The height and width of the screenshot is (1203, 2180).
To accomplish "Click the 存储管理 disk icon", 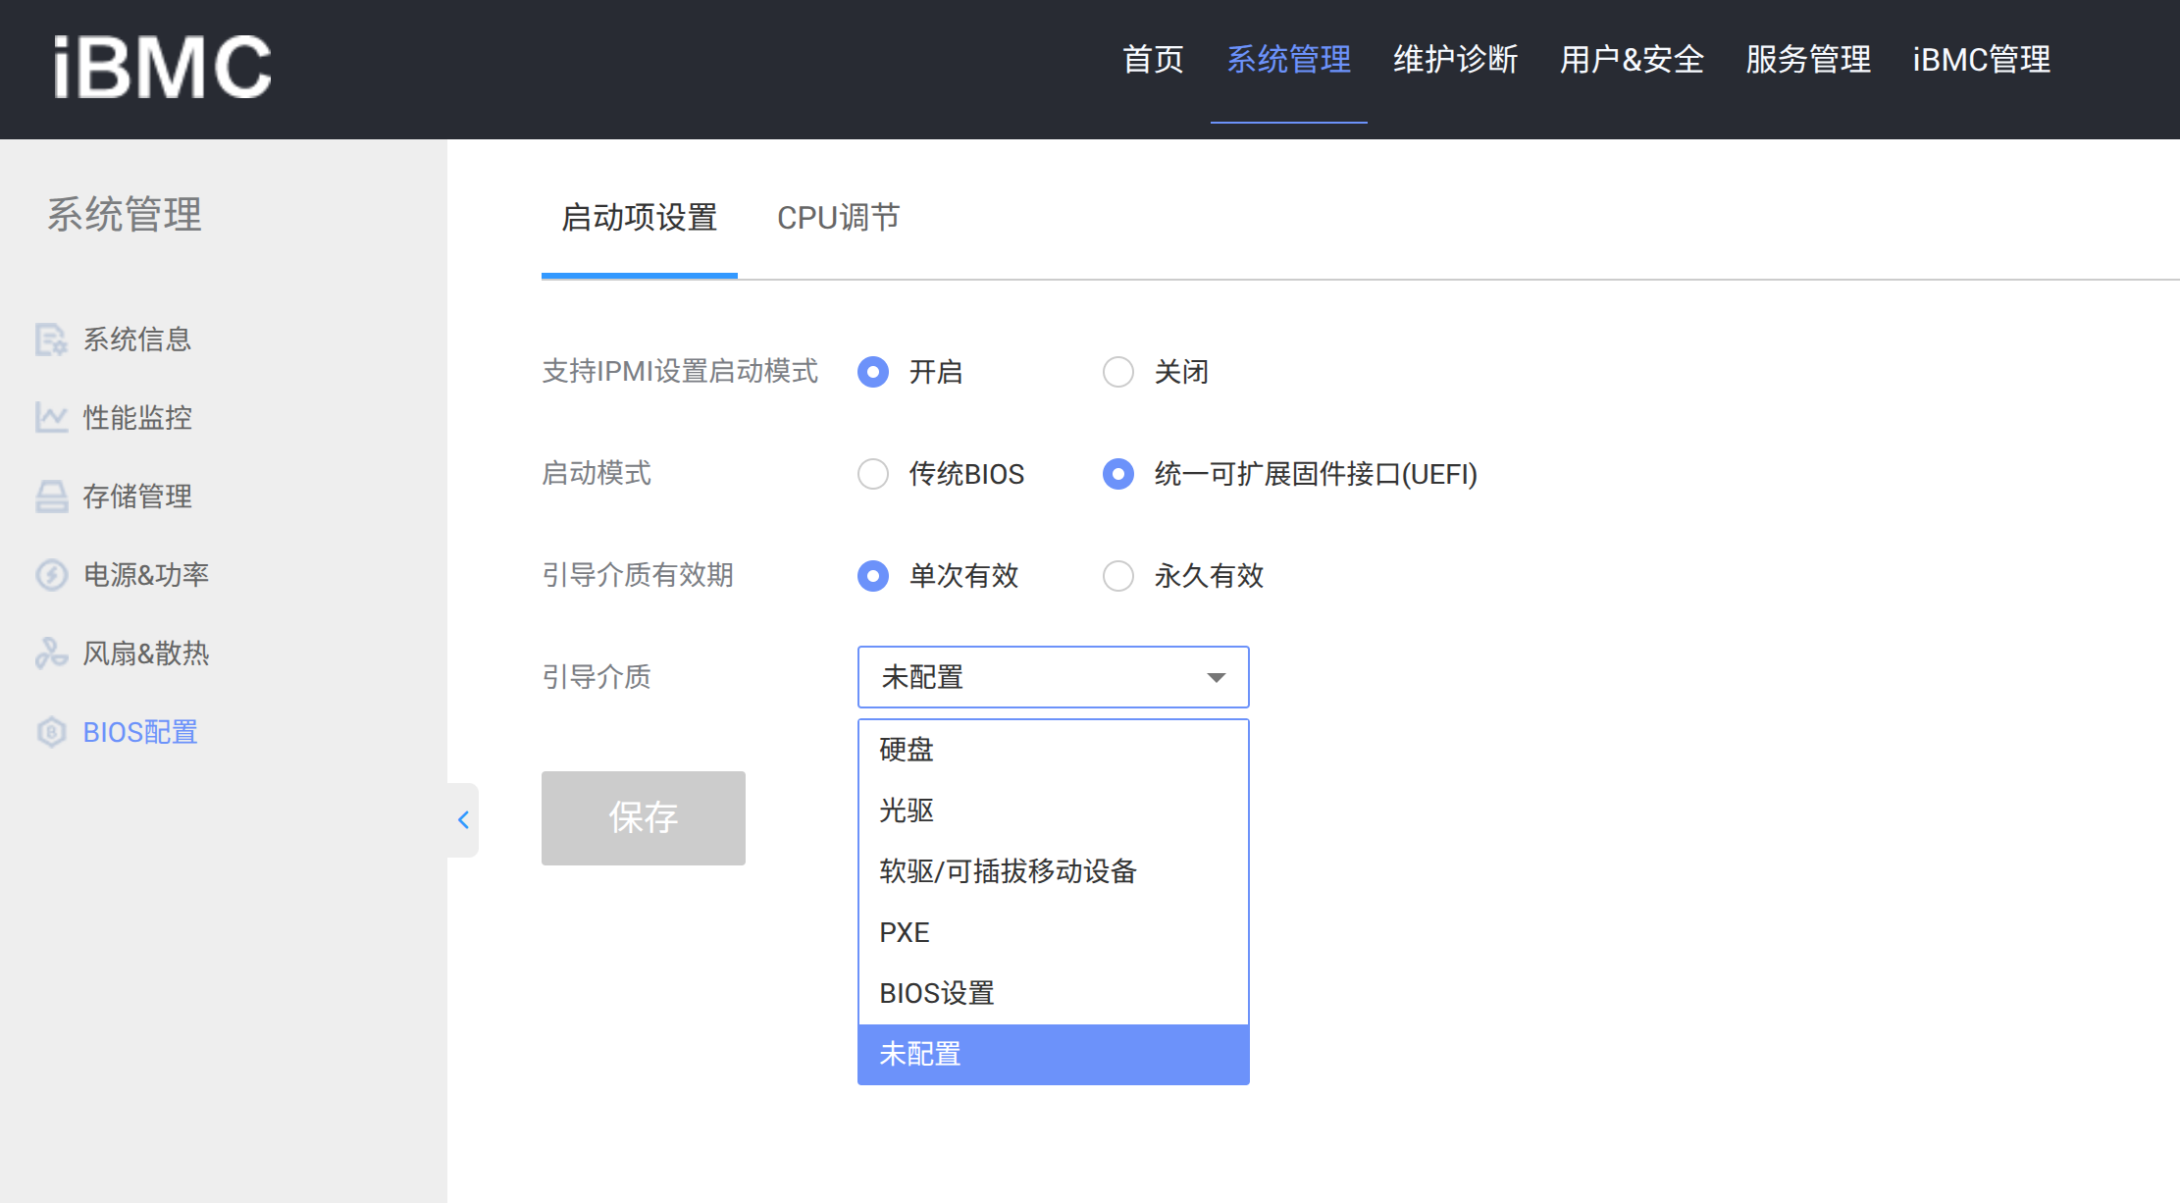I will (51, 496).
